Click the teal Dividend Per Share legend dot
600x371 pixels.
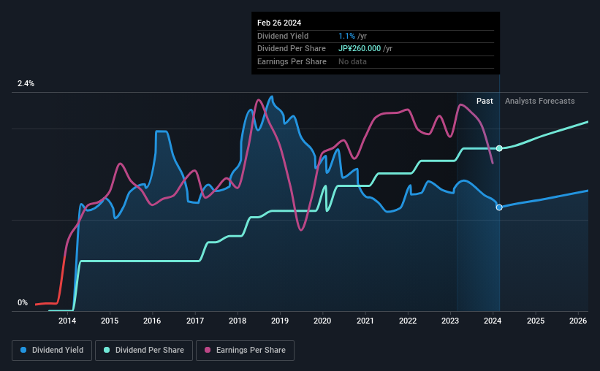coord(107,350)
